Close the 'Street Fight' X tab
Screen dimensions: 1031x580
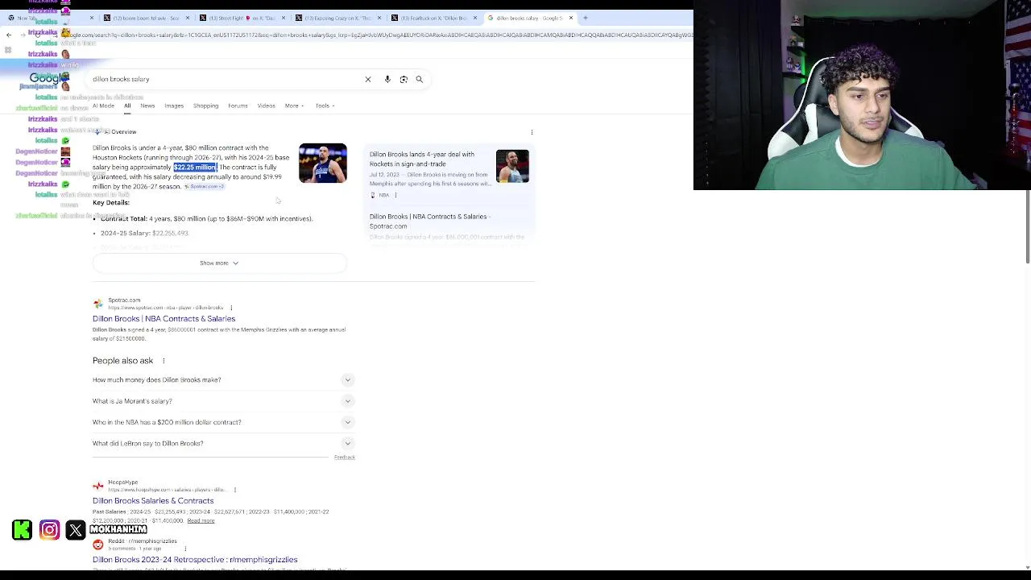click(x=284, y=18)
